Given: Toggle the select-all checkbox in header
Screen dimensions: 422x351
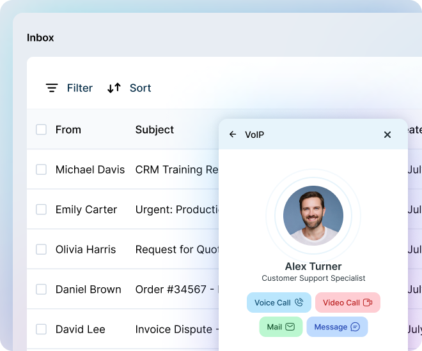Looking at the screenshot, I should click(41, 130).
